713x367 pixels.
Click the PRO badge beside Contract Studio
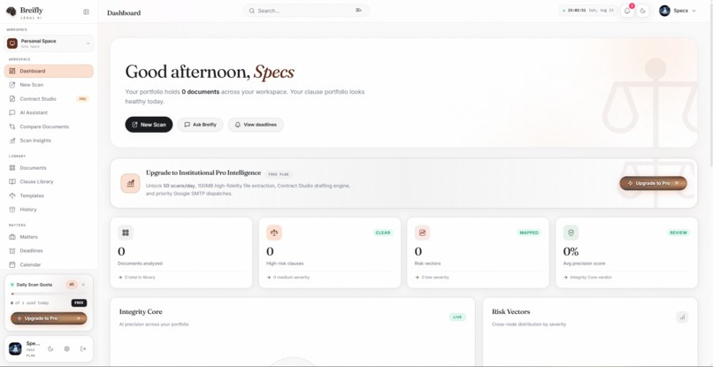(82, 99)
